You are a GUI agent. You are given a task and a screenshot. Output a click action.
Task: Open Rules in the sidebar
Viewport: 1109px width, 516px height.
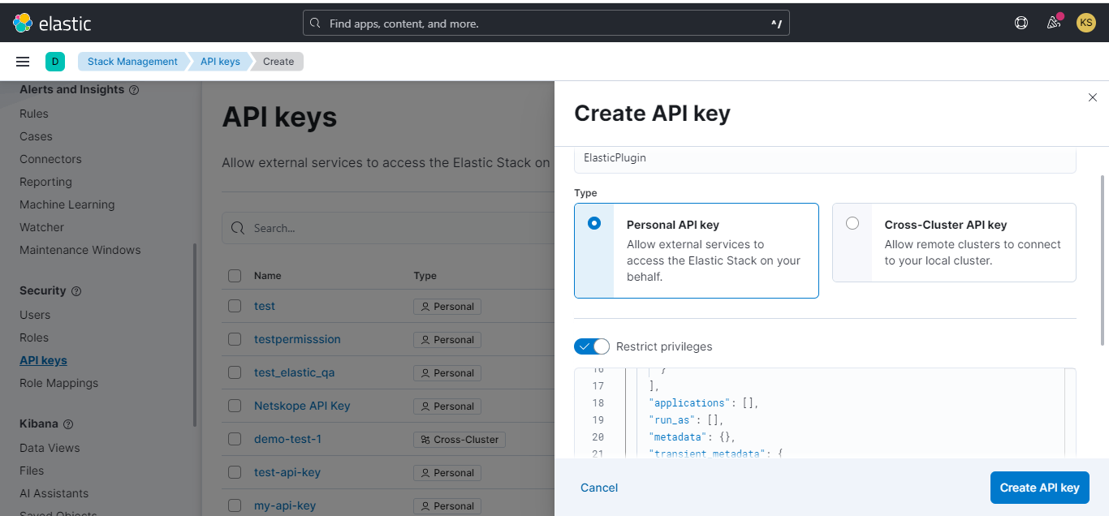34,114
